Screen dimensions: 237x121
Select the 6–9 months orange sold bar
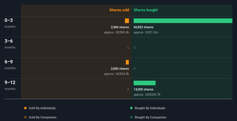point(127,62)
